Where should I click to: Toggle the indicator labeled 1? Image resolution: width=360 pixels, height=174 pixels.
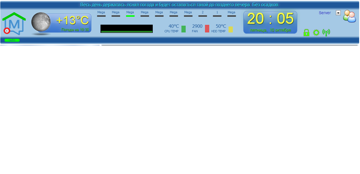point(217,16)
